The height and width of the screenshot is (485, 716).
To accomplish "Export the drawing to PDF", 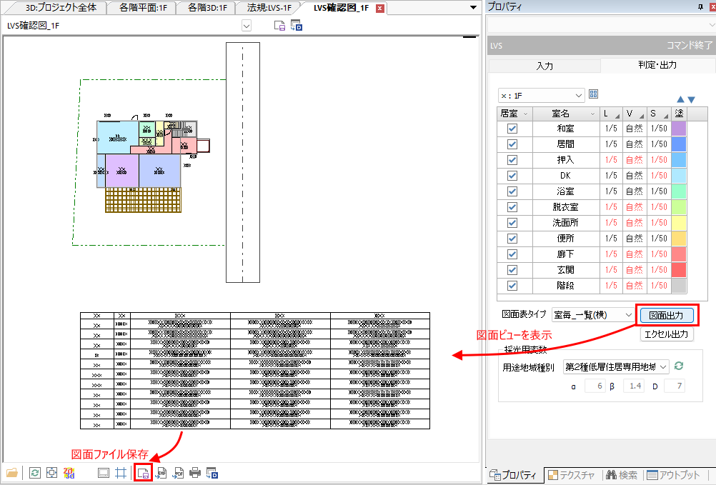I will pyautogui.click(x=178, y=473).
